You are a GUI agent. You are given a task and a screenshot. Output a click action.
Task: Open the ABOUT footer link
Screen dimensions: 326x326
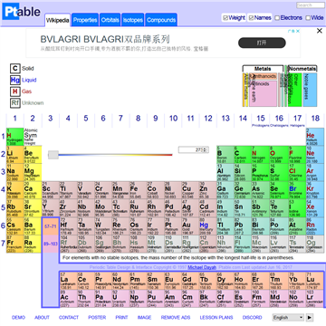[x=42, y=318]
